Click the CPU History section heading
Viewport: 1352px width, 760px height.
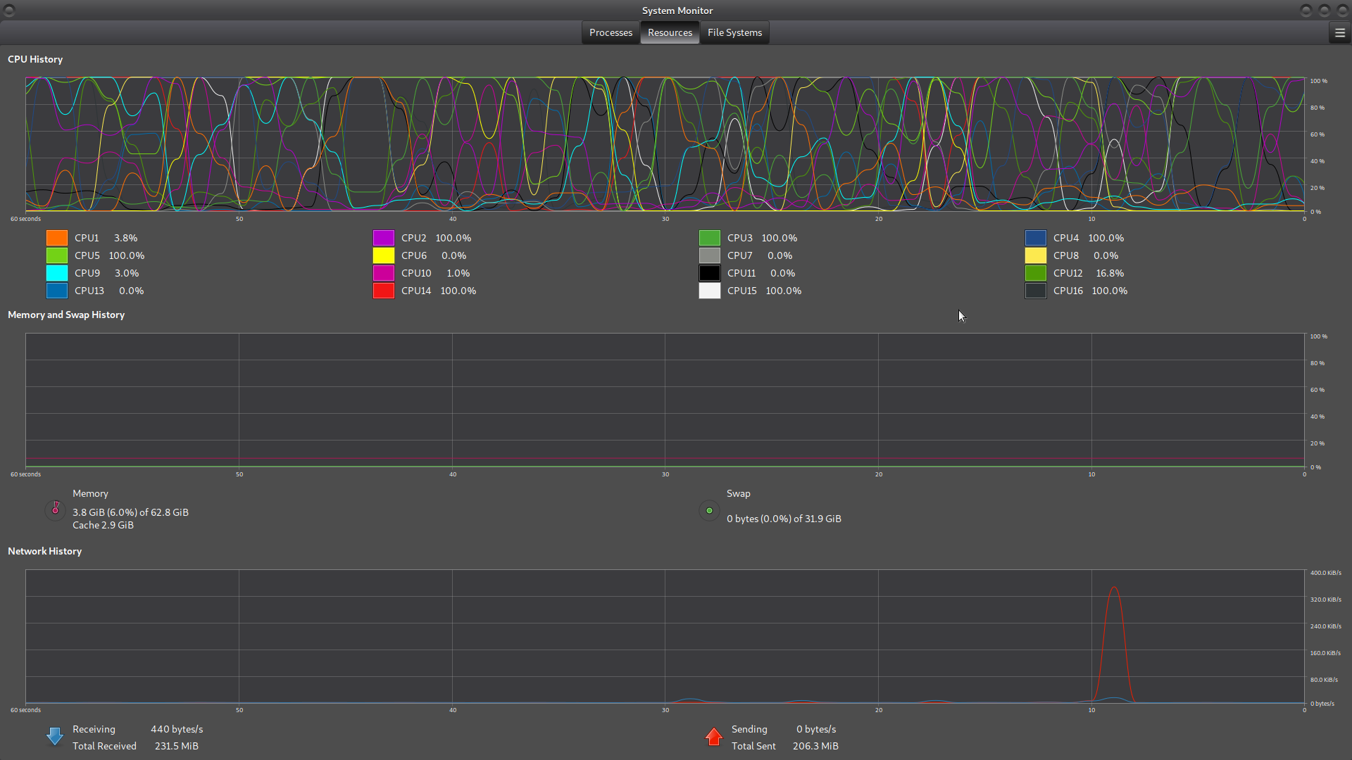(x=35, y=59)
